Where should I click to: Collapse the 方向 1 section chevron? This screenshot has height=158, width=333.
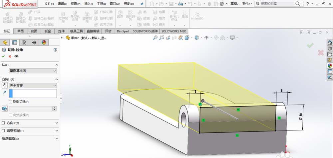tap(57, 79)
